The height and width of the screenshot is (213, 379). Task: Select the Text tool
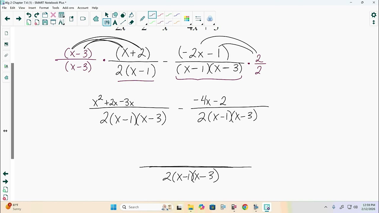(115, 22)
